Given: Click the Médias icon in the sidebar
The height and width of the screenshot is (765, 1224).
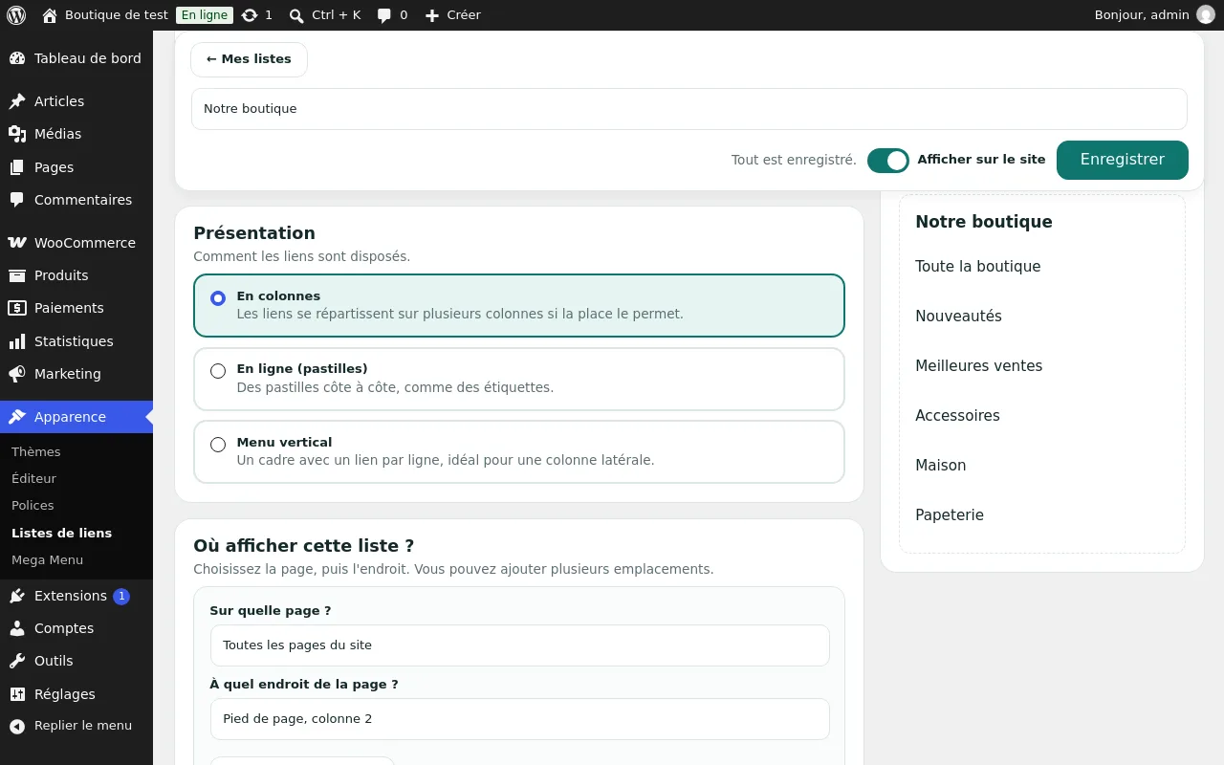Looking at the screenshot, I should 17,134.
